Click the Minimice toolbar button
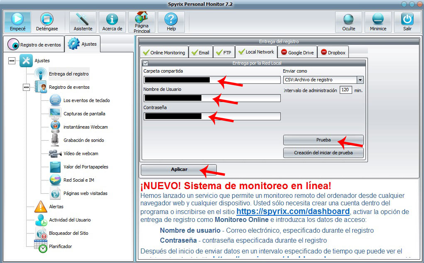This screenshot has width=424, height=263. 378,22
